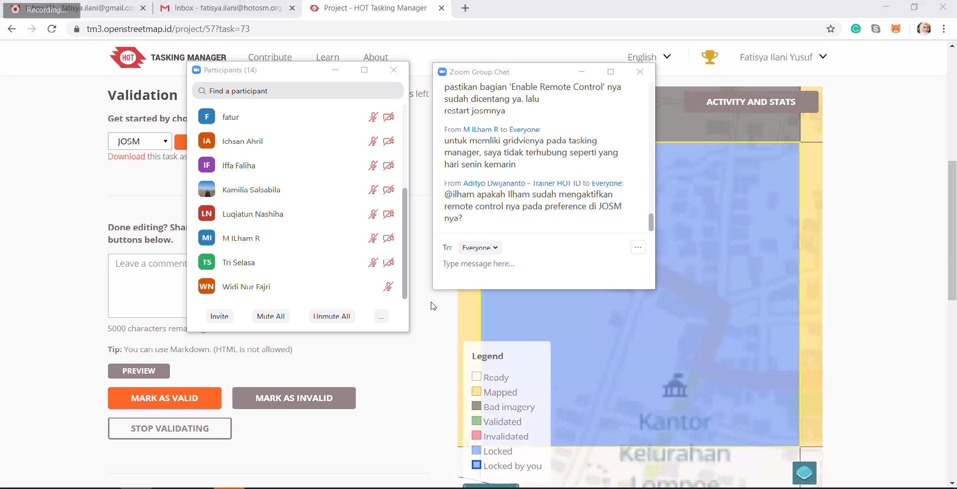
Task: Click the Validated legend color swatch
Action: tap(476, 421)
